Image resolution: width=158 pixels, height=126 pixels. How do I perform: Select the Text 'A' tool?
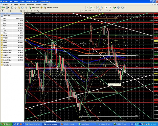pyautogui.click(x=28, y=11)
